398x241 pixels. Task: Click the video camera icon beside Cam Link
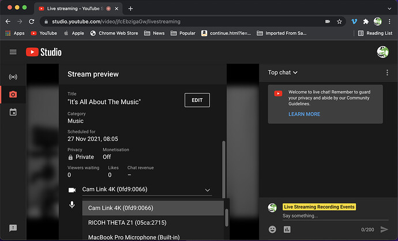click(72, 190)
